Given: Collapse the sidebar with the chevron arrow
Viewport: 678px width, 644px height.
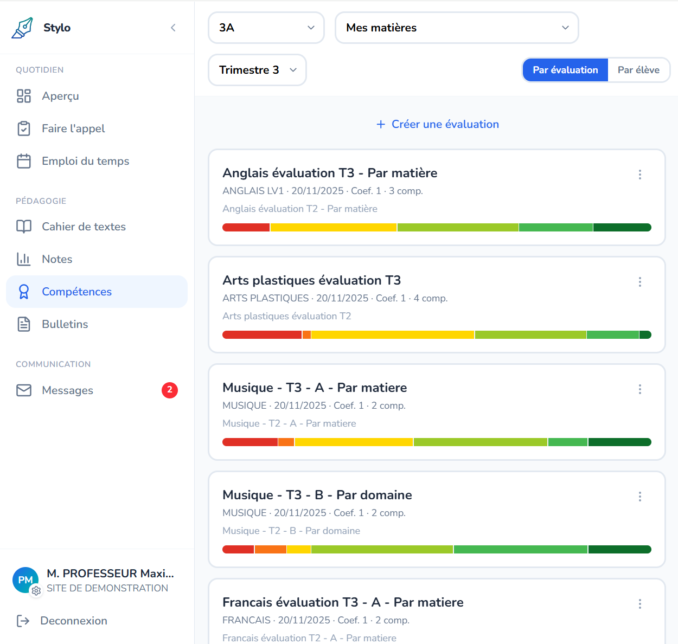Looking at the screenshot, I should pyautogui.click(x=173, y=28).
